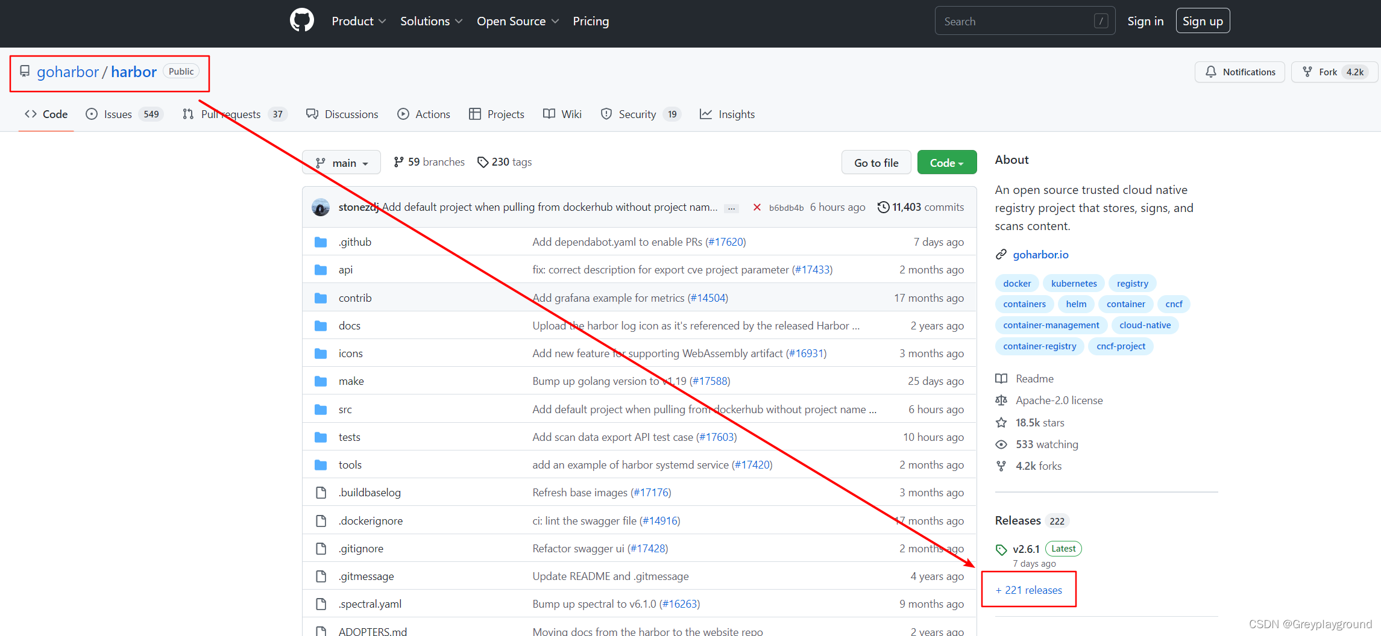Click the star icon beside 18.5k stars

click(1001, 423)
